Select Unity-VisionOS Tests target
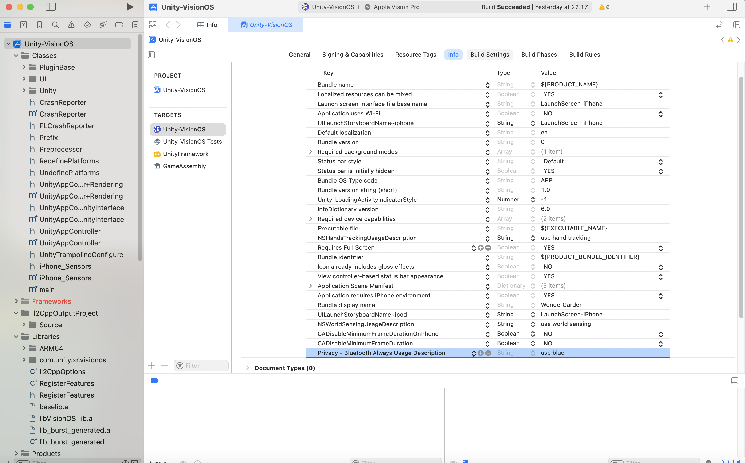Screen dimensions: 745x463 pyautogui.click(x=192, y=142)
